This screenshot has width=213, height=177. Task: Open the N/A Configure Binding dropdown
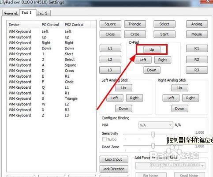156,125
